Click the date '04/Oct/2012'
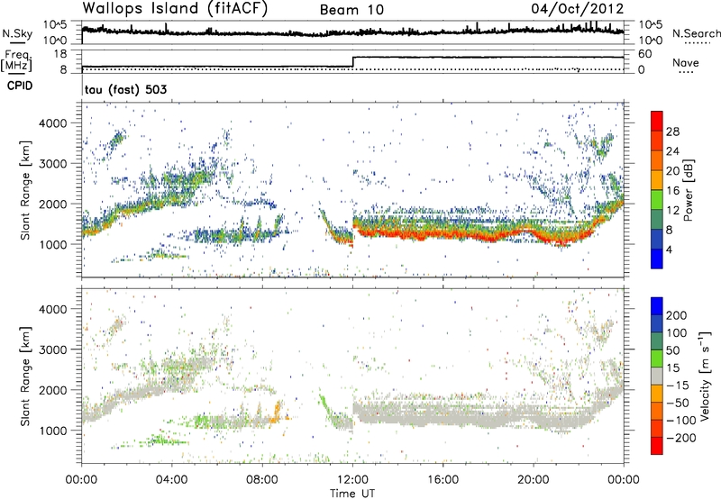The width and height of the screenshot is (721, 499). pyautogui.click(x=578, y=9)
